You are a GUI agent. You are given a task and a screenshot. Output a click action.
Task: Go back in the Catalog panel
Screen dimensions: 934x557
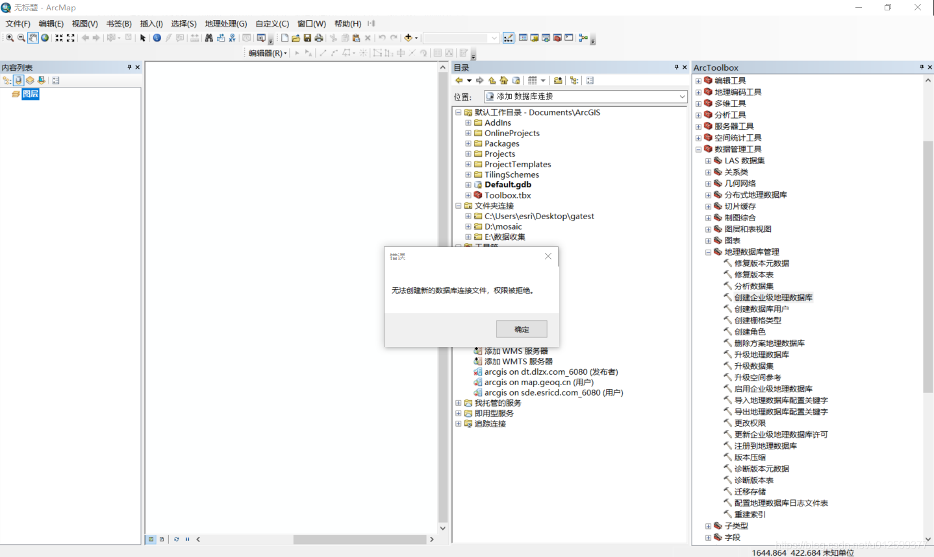coord(459,80)
